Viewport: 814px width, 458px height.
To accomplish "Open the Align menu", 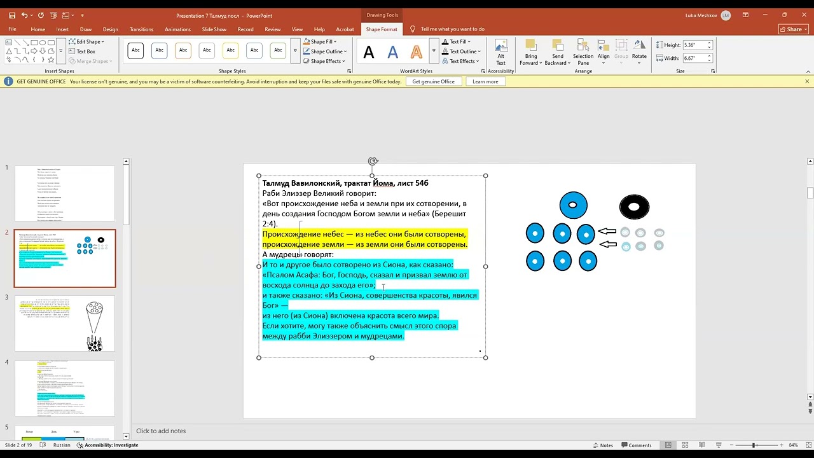I will point(604,51).
